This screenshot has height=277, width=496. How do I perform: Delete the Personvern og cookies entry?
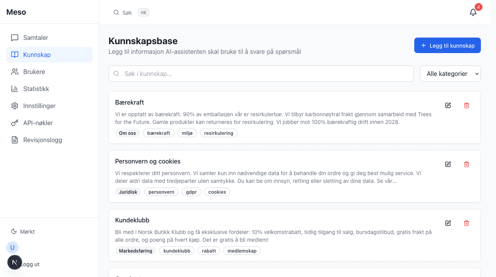pyautogui.click(x=467, y=164)
